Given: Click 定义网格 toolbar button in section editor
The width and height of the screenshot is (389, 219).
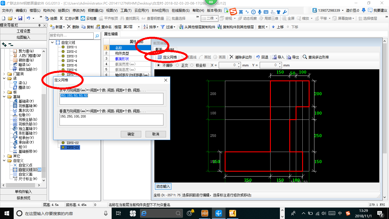Looking at the screenshot, I should (x=167, y=57).
